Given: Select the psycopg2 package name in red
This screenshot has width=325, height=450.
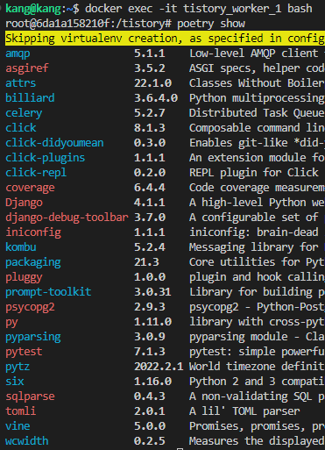Looking at the screenshot, I should (x=30, y=307).
